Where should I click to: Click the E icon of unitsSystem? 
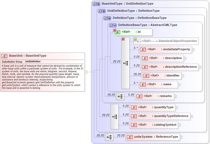(x=130, y=137)
